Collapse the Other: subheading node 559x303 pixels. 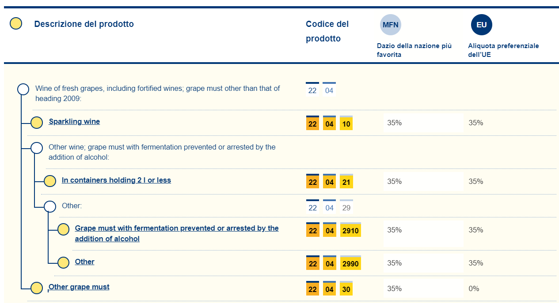[x=50, y=206]
